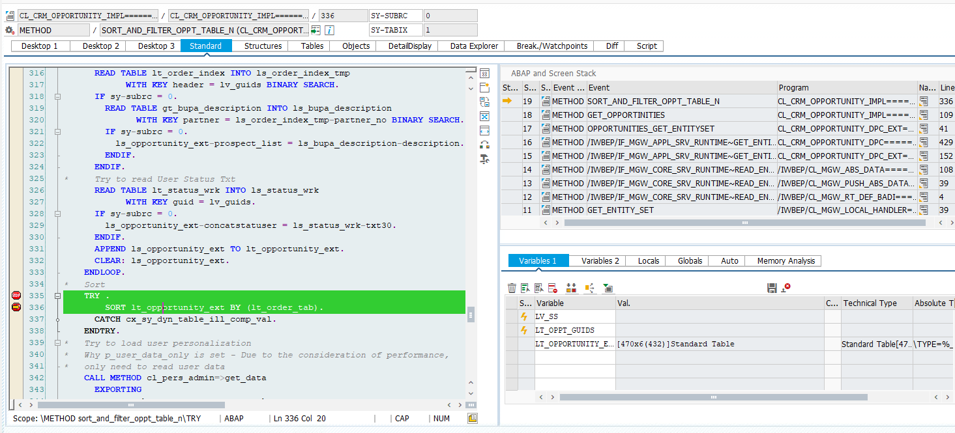Click horizontal scrollbar under the ABAP stack list

744,223
